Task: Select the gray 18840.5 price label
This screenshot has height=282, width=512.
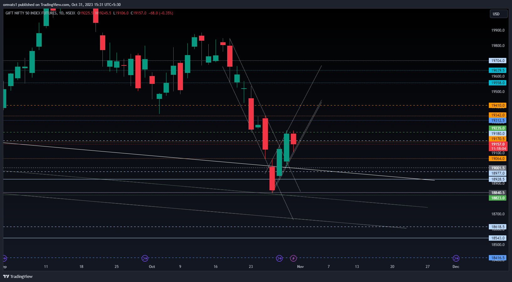Action: pyautogui.click(x=498, y=193)
